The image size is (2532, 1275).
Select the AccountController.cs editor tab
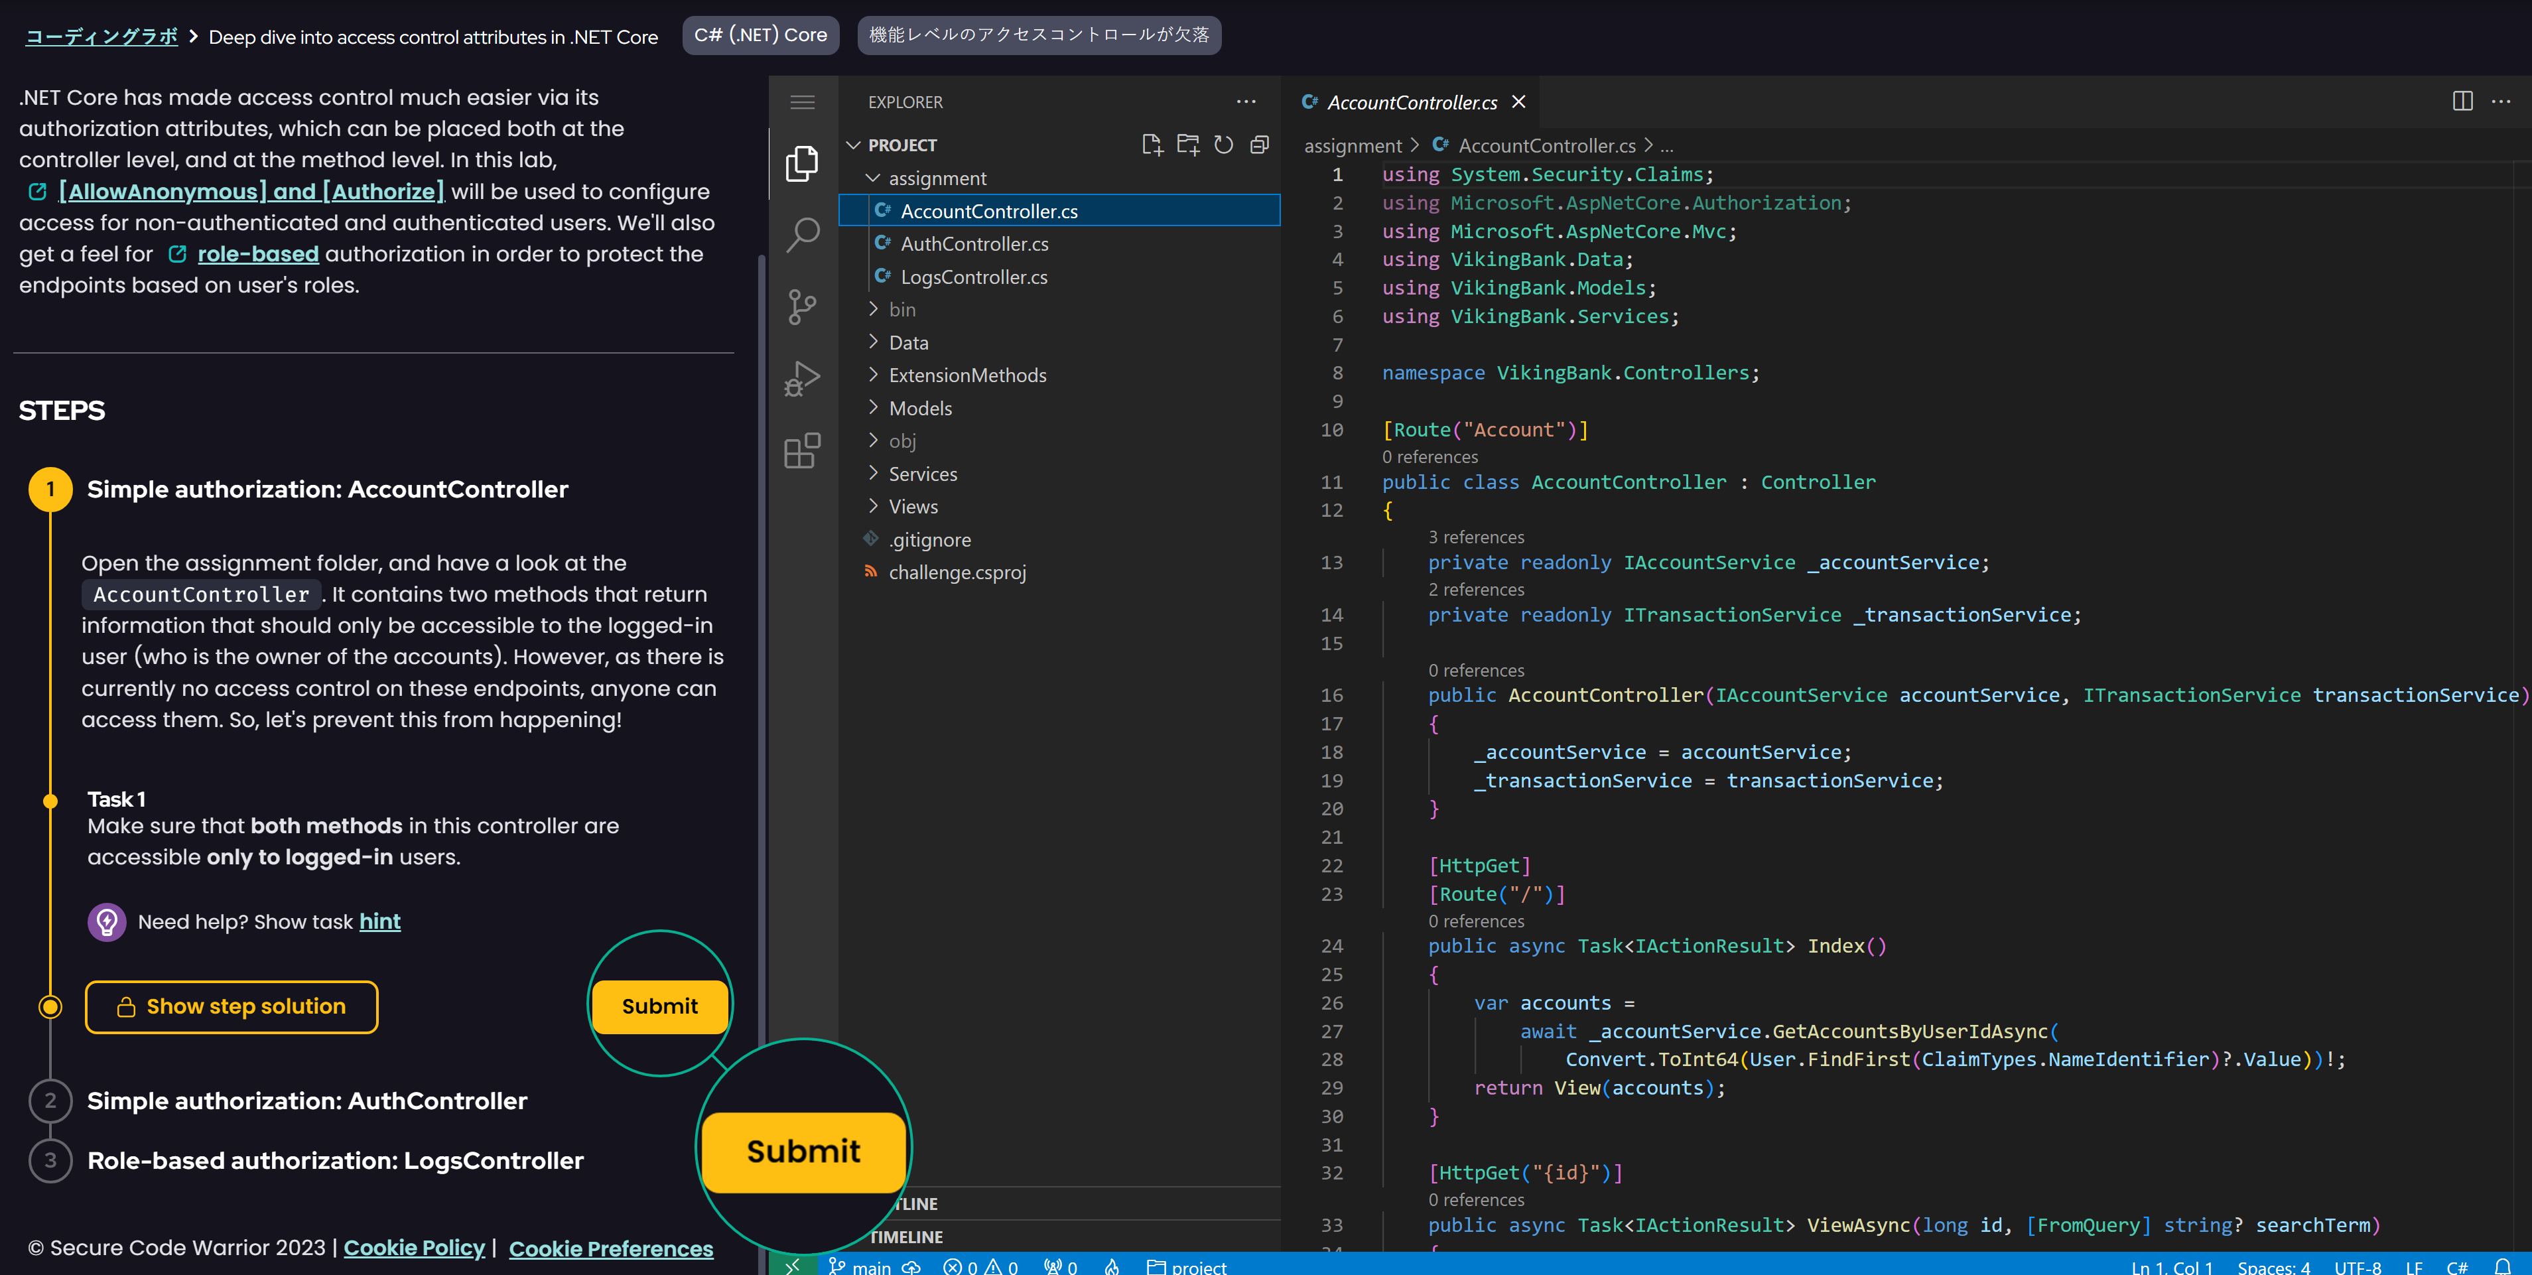coord(1412,102)
